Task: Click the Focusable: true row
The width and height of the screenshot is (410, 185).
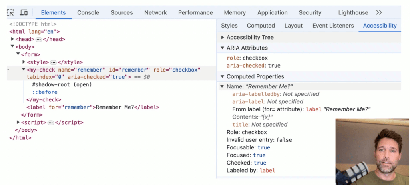Action: tap(248, 147)
